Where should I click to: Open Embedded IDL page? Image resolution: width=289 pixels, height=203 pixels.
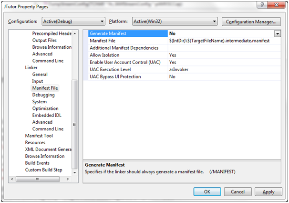pyautogui.click(x=47, y=115)
